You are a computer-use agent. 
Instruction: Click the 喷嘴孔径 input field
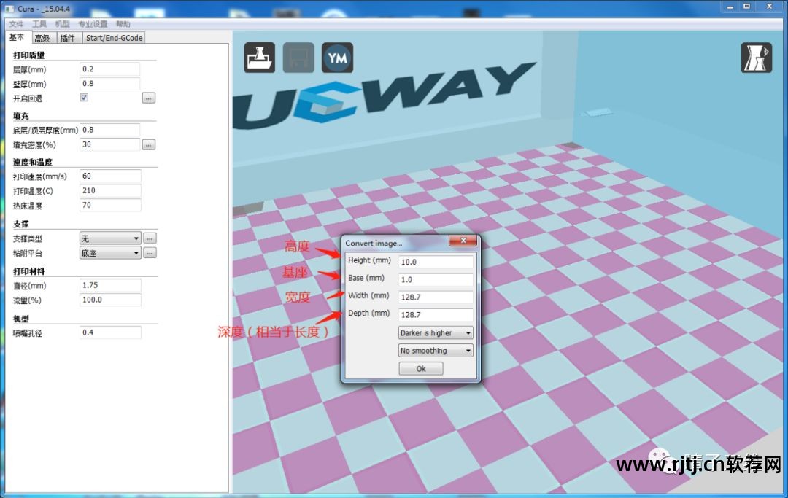[110, 332]
